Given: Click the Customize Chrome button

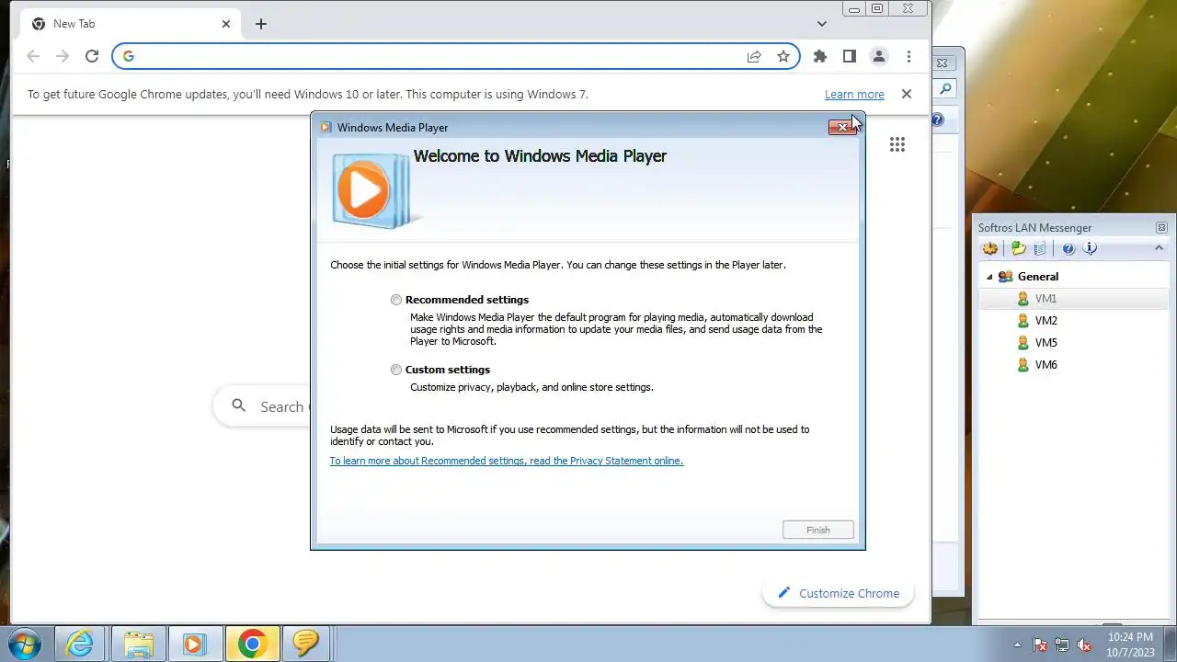Looking at the screenshot, I should [x=838, y=593].
